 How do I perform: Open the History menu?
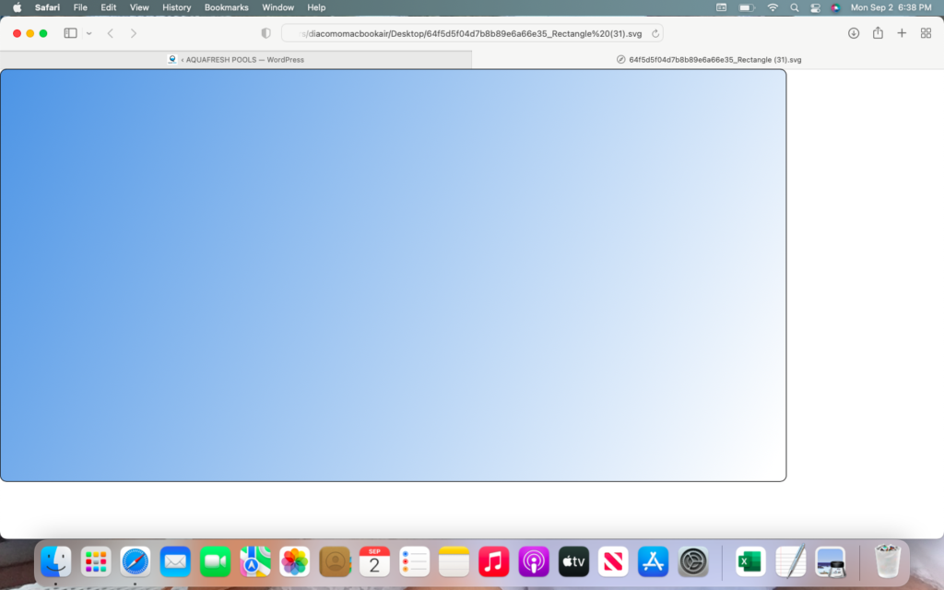point(176,7)
